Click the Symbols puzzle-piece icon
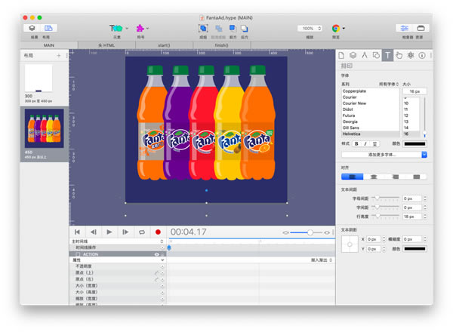The height and width of the screenshot is (332, 453). click(x=140, y=28)
